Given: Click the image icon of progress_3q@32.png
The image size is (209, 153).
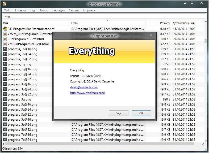Looking at the screenshot, I should pyautogui.click(x=5, y=115).
